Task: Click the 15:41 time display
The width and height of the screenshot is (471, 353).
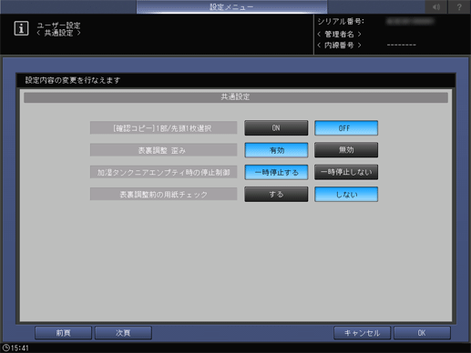Action: 20,348
